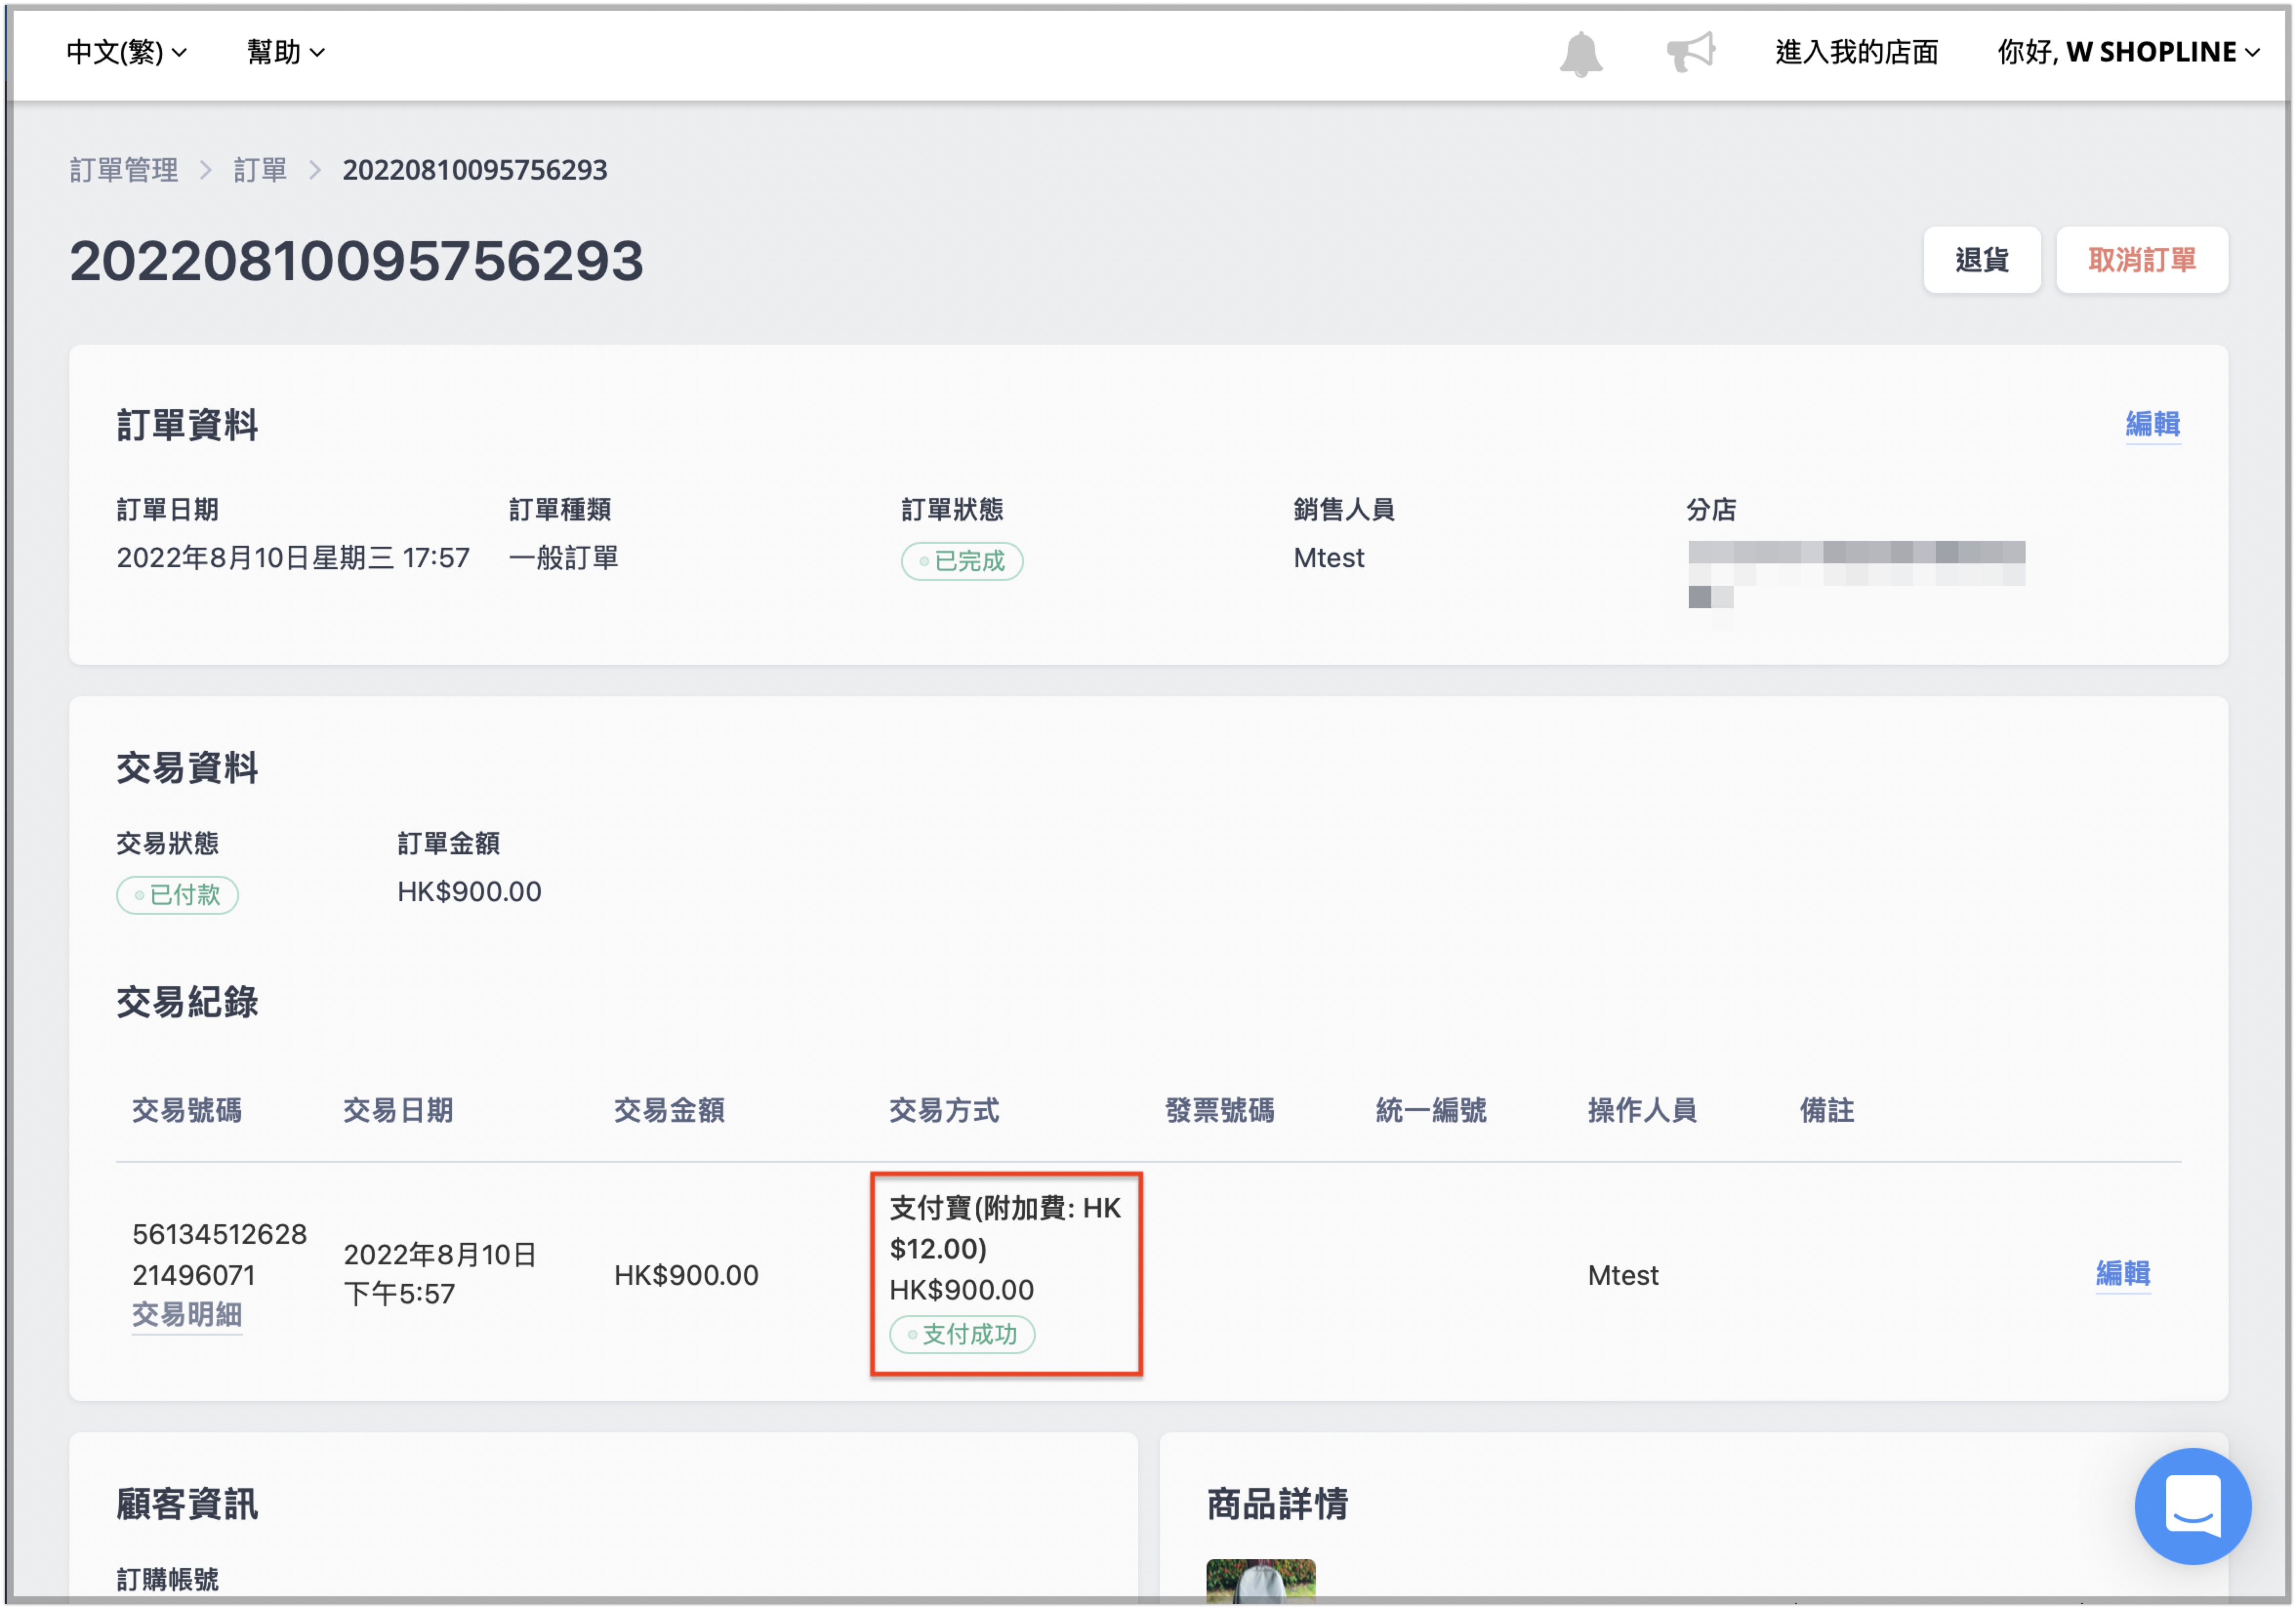Screen dimensions: 2296x1609
Task: Select the 銷售人員 value Mtest
Action: 1328,558
